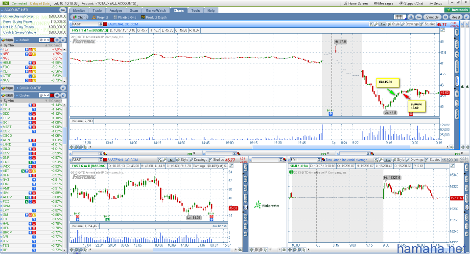Click the zoom icon below top chart

pos(77,147)
